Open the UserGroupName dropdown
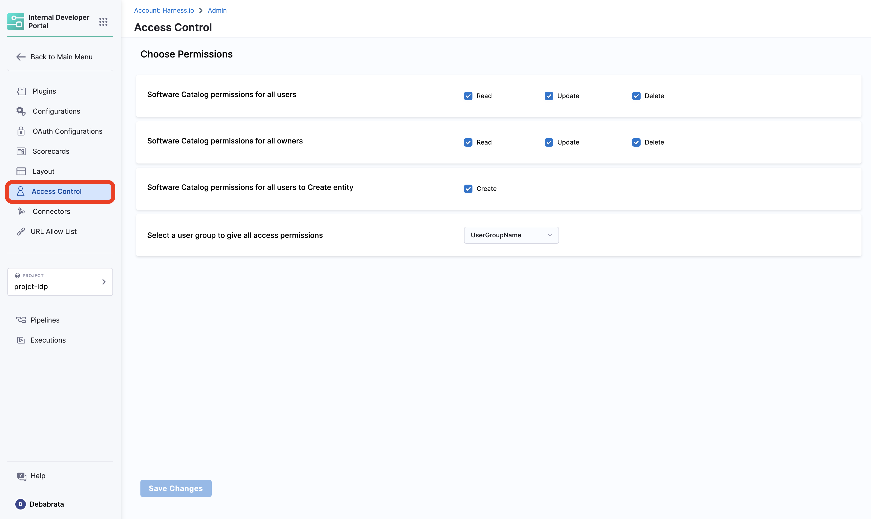Viewport: 871px width, 519px height. (x=511, y=235)
